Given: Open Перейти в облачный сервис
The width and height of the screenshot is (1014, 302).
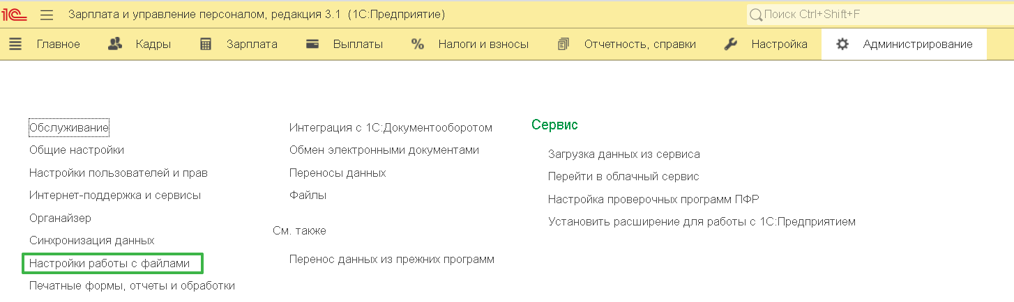Looking at the screenshot, I should click(x=623, y=177).
